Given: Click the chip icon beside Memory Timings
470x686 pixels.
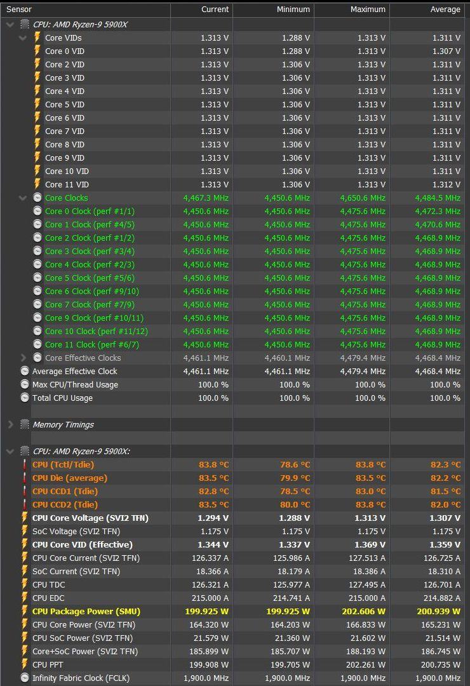Looking at the screenshot, I should [x=25, y=424].
